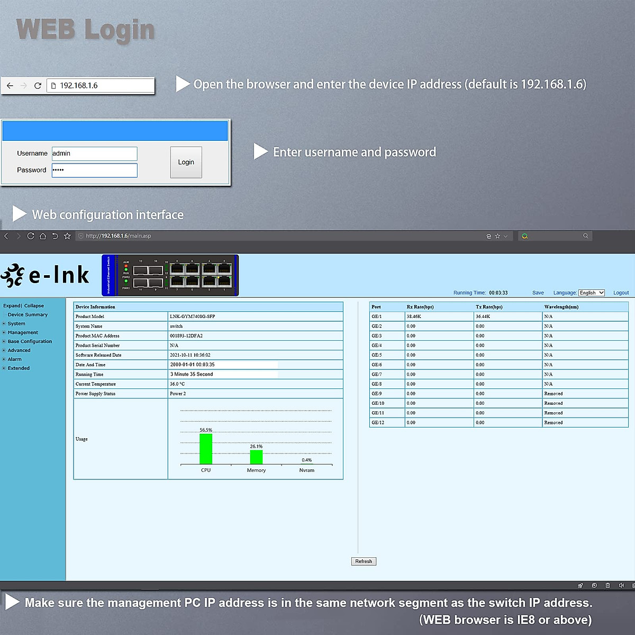This screenshot has width=635, height=635.
Task: Click the Username input field
Action: [94, 153]
